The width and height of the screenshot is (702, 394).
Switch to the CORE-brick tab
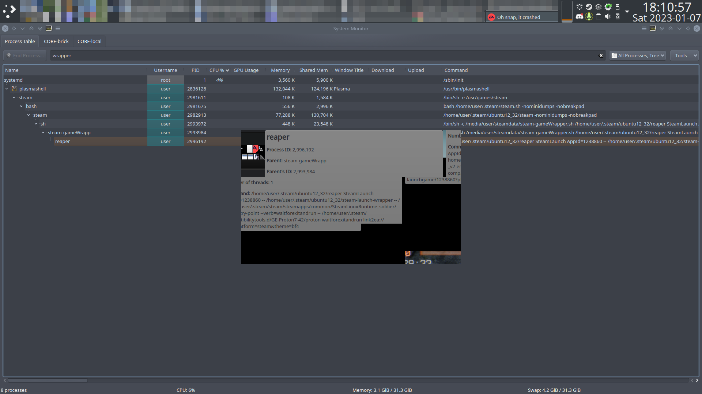pos(56,41)
